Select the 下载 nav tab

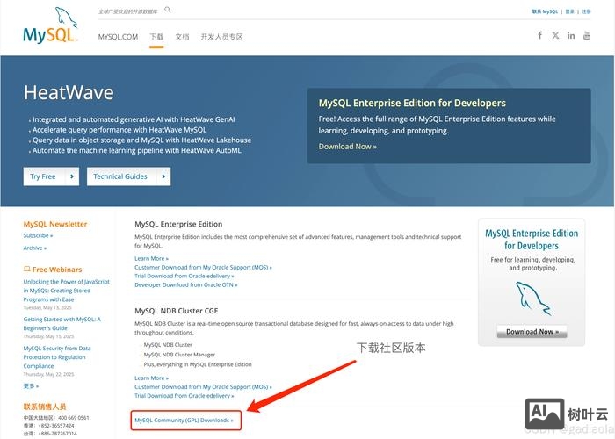(x=156, y=37)
